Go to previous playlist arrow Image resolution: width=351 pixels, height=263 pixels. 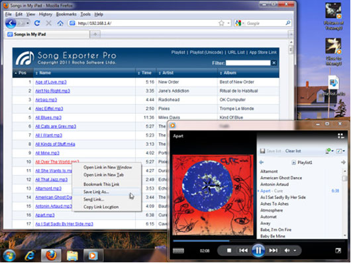(x=261, y=162)
